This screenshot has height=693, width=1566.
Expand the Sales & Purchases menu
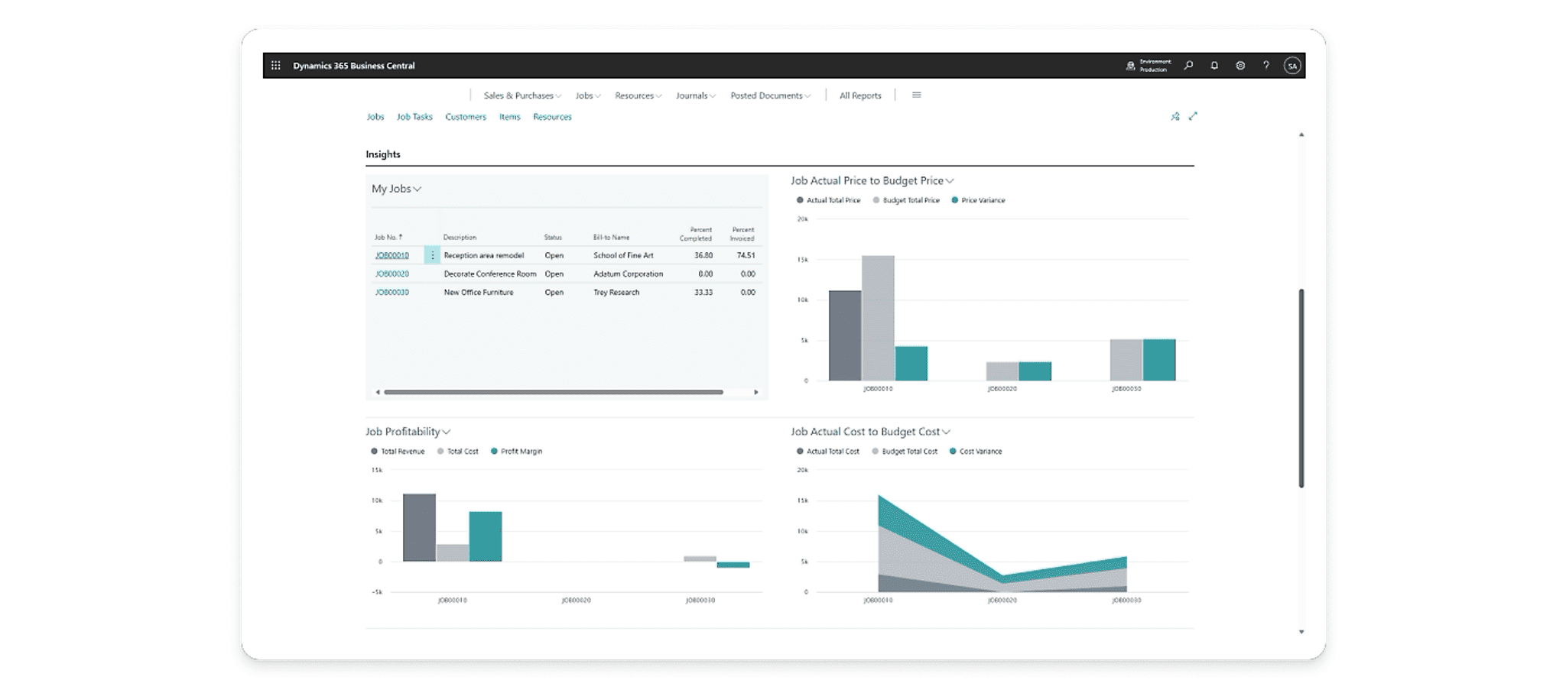pyautogui.click(x=522, y=96)
